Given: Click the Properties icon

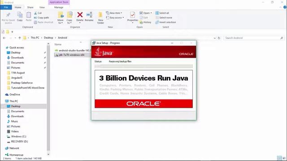Looking at the screenshot, I should (133, 15).
